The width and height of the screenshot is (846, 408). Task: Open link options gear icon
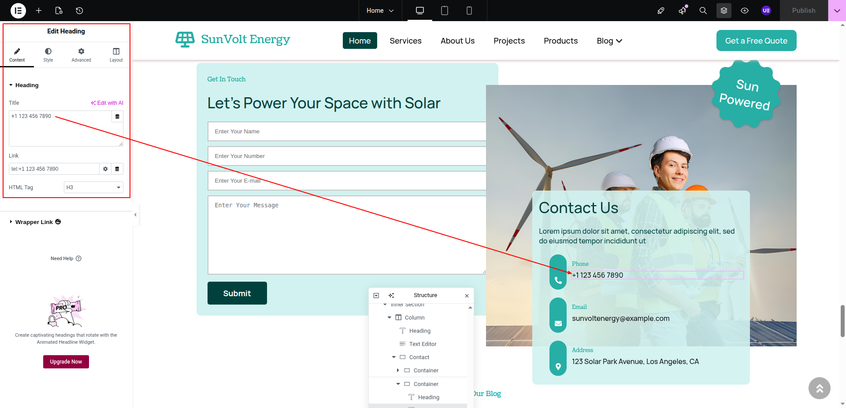(x=105, y=169)
